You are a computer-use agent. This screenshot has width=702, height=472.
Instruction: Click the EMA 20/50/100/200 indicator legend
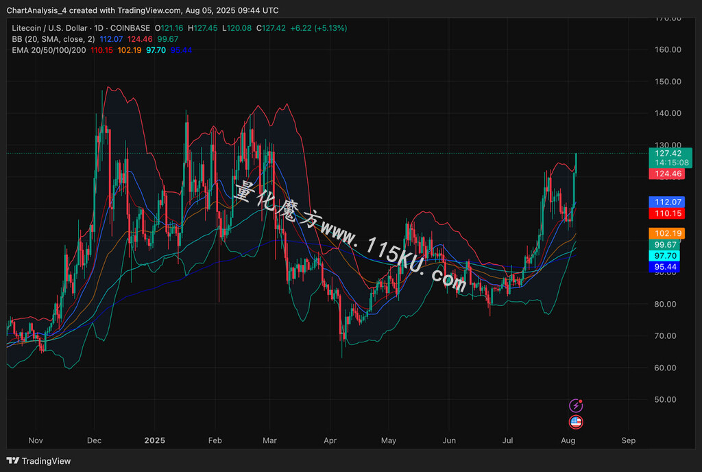49,50
